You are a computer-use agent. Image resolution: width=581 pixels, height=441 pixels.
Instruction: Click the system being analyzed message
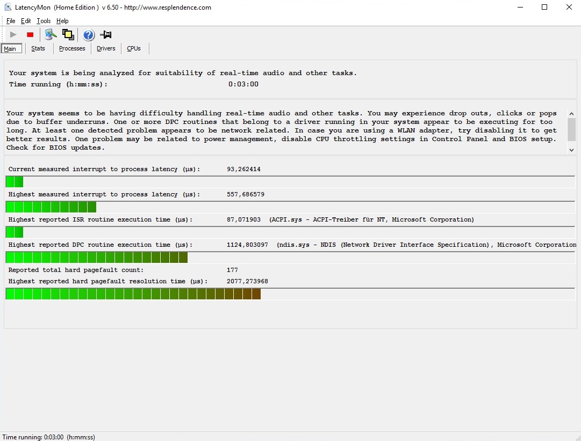[183, 73]
